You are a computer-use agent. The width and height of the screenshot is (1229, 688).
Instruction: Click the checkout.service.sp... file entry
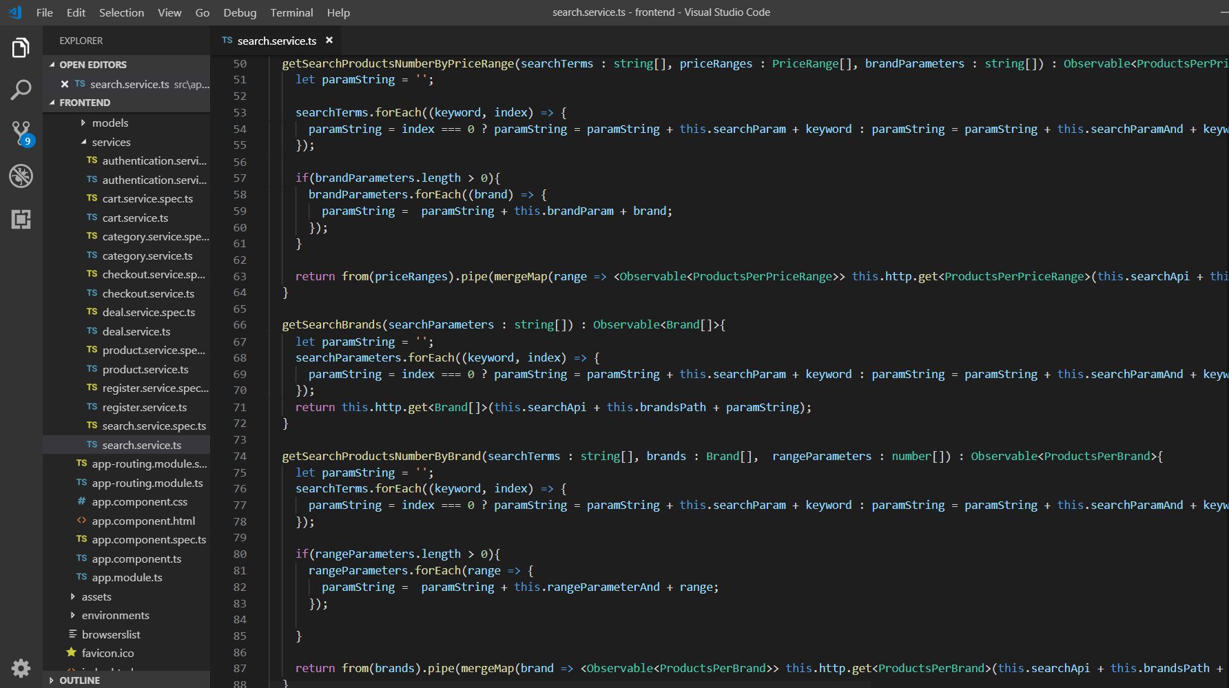tap(154, 274)
